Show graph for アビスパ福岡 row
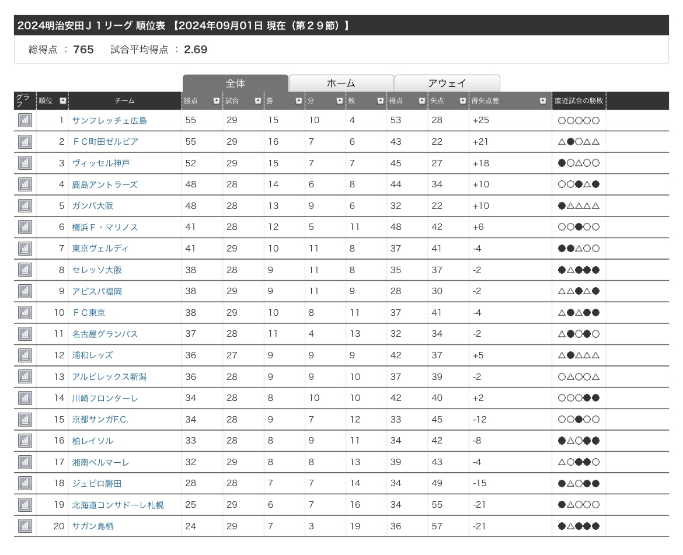The image size is (683, 555). point(25,291)
